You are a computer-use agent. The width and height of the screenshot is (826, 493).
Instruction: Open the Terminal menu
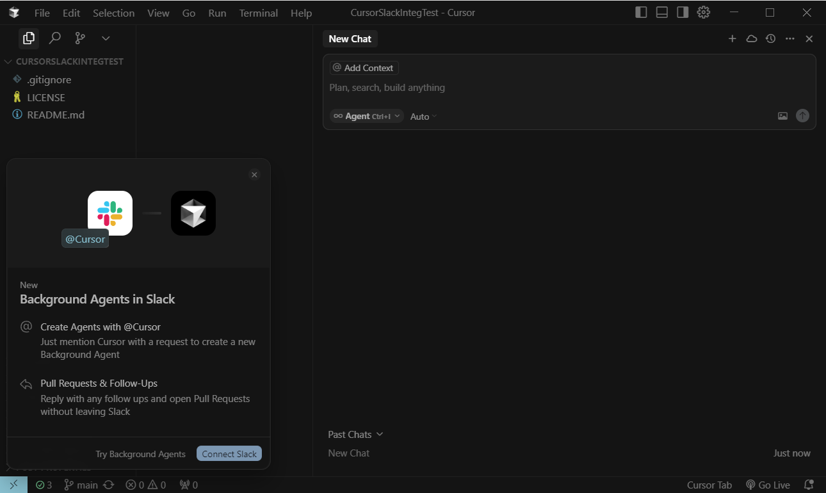pos(258,12)
